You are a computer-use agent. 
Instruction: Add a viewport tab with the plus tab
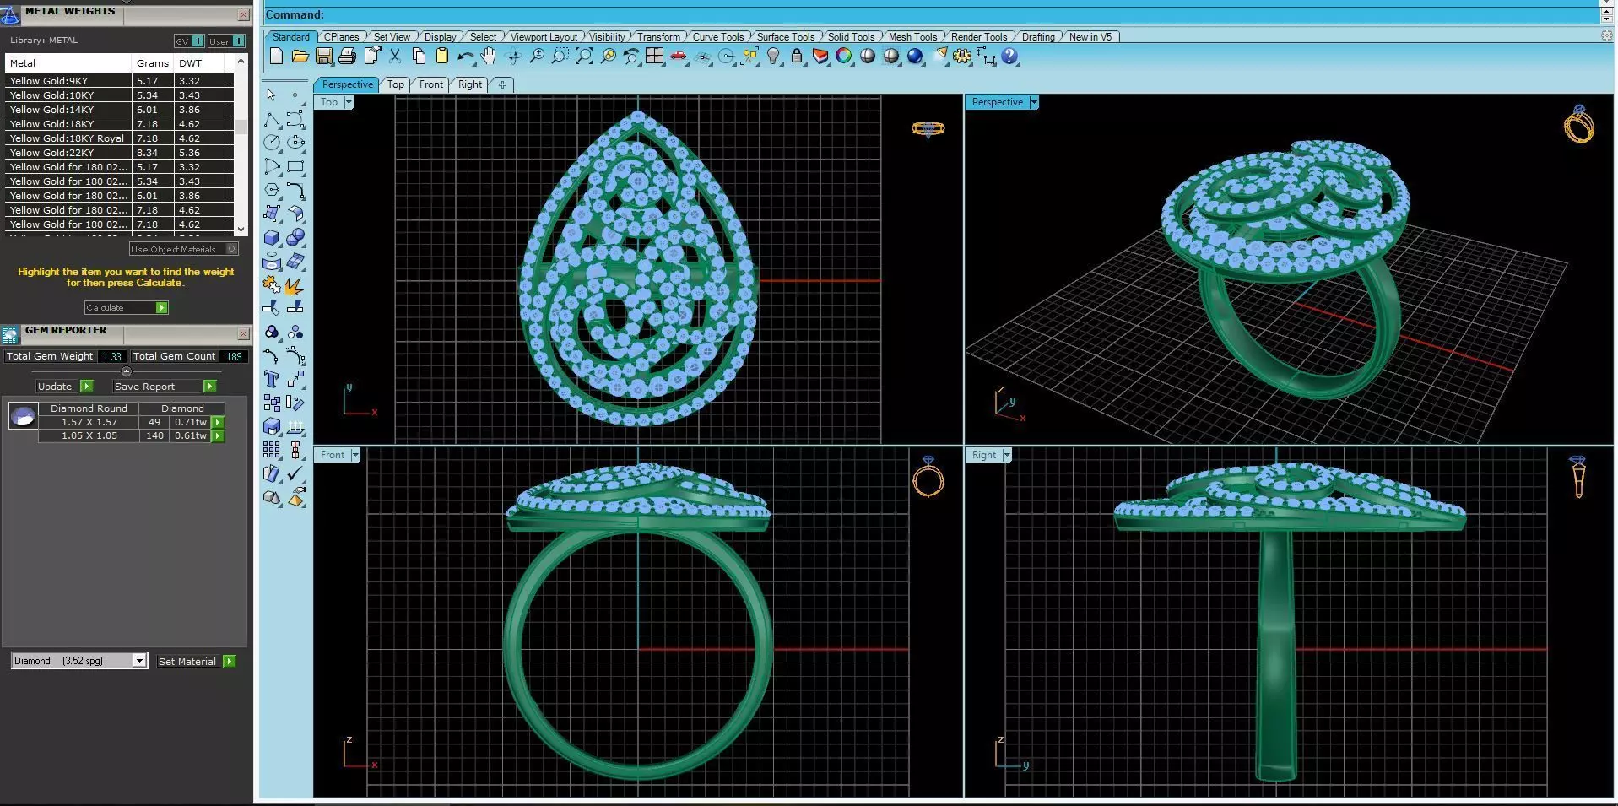tap(502, 84)
